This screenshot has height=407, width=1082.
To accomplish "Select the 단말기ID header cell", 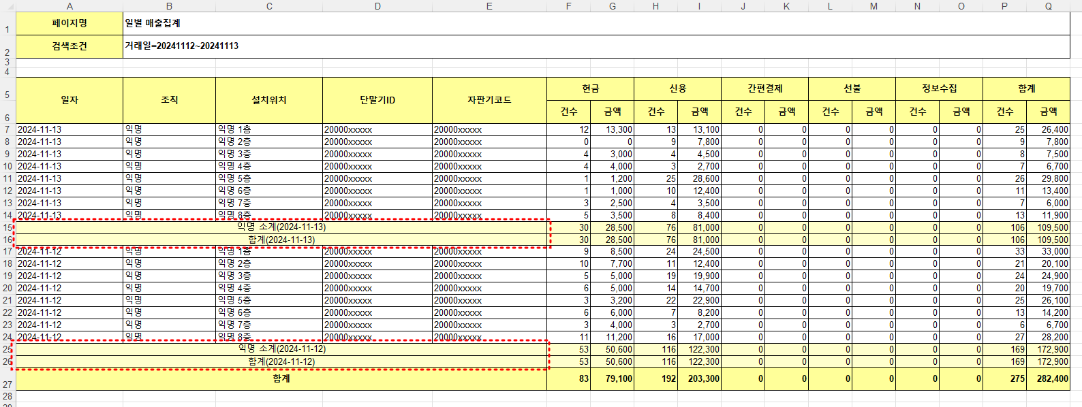I will click(x=377, y=100).
